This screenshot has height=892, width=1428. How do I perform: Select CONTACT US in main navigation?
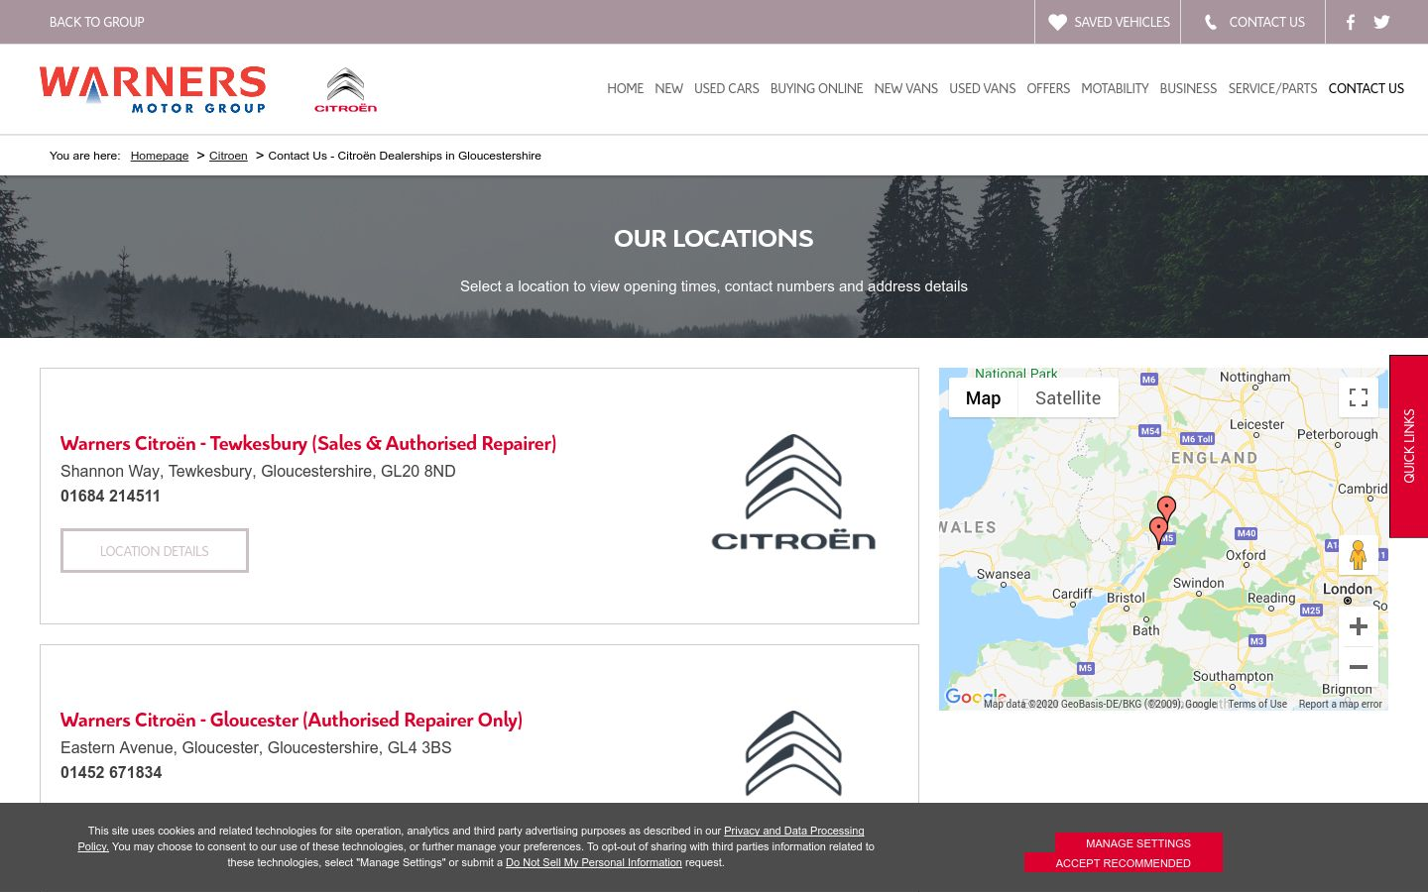point(1366,88)
